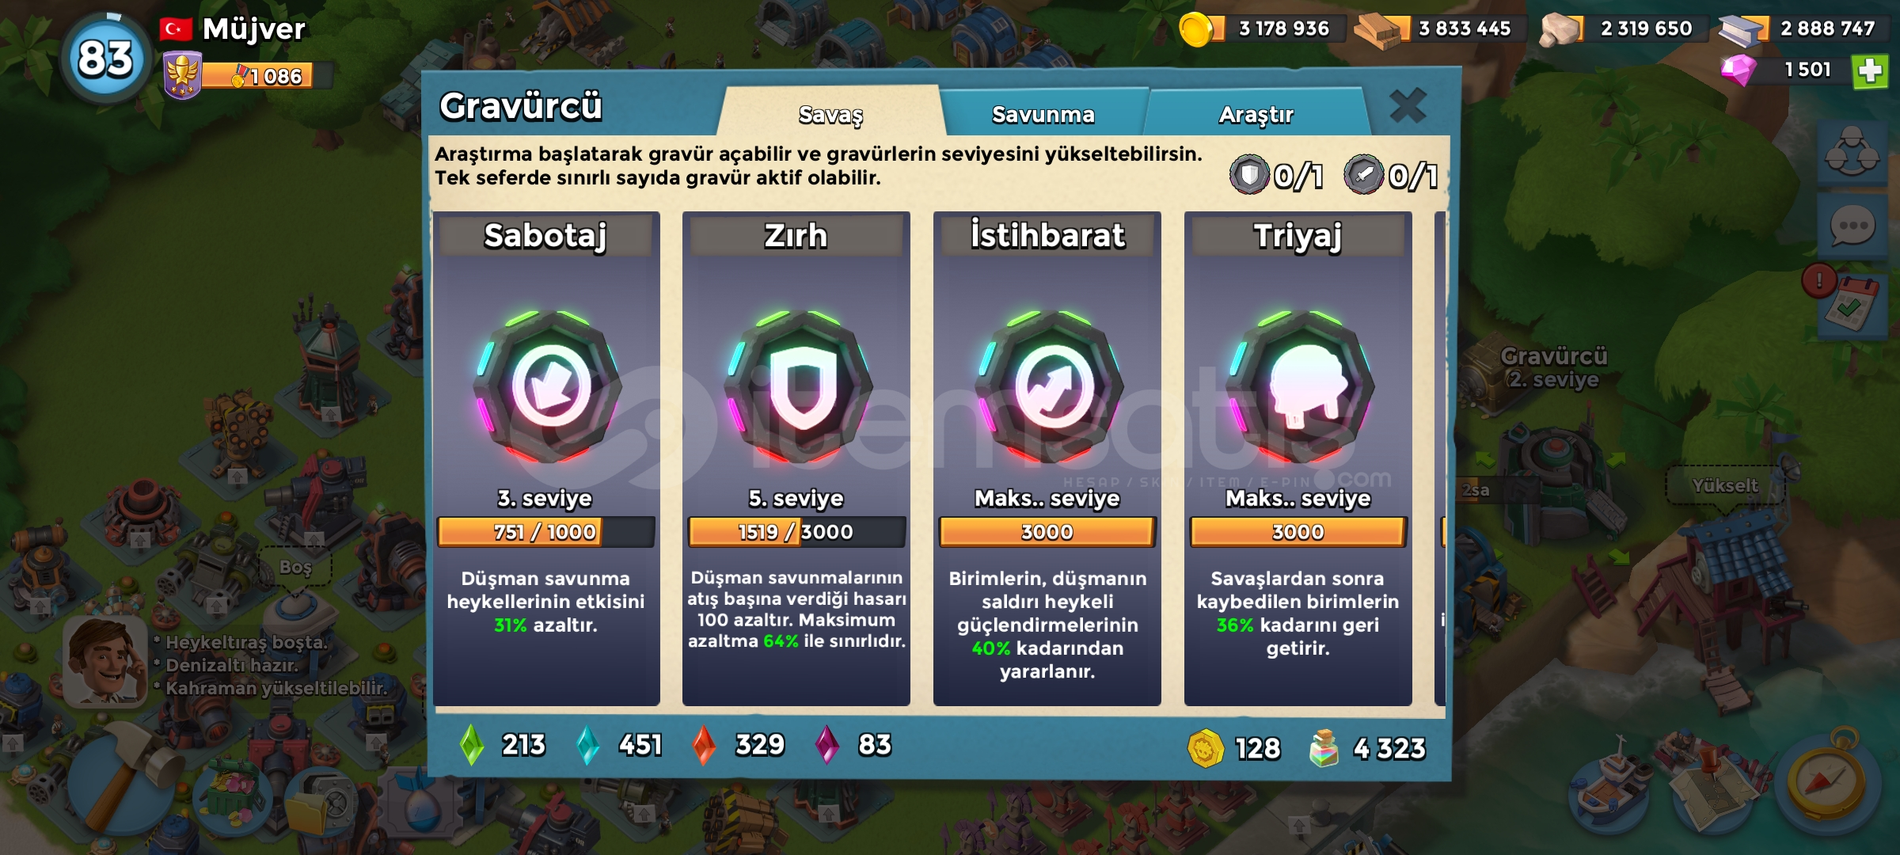This screenshot has height=855, width=1900.
Task: Open the level 83 player badge
Action: click(x=106, y=59)
